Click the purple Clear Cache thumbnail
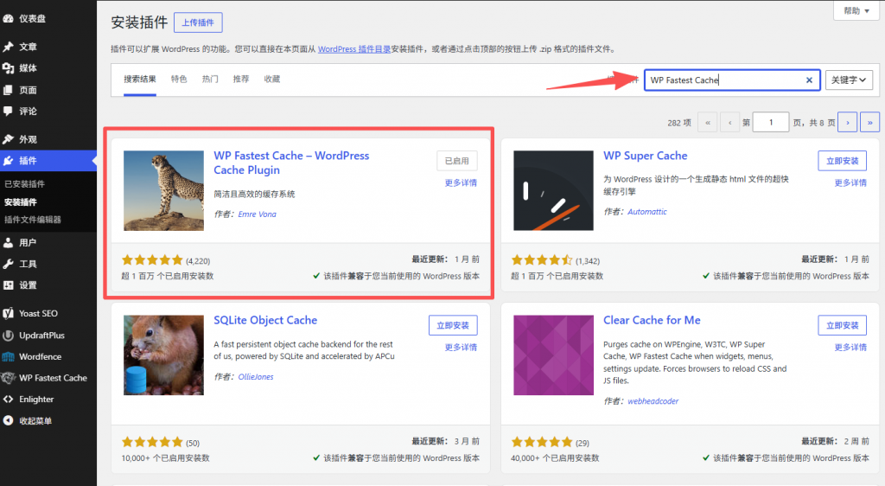The image size is (885, 486). click(554, 355)
